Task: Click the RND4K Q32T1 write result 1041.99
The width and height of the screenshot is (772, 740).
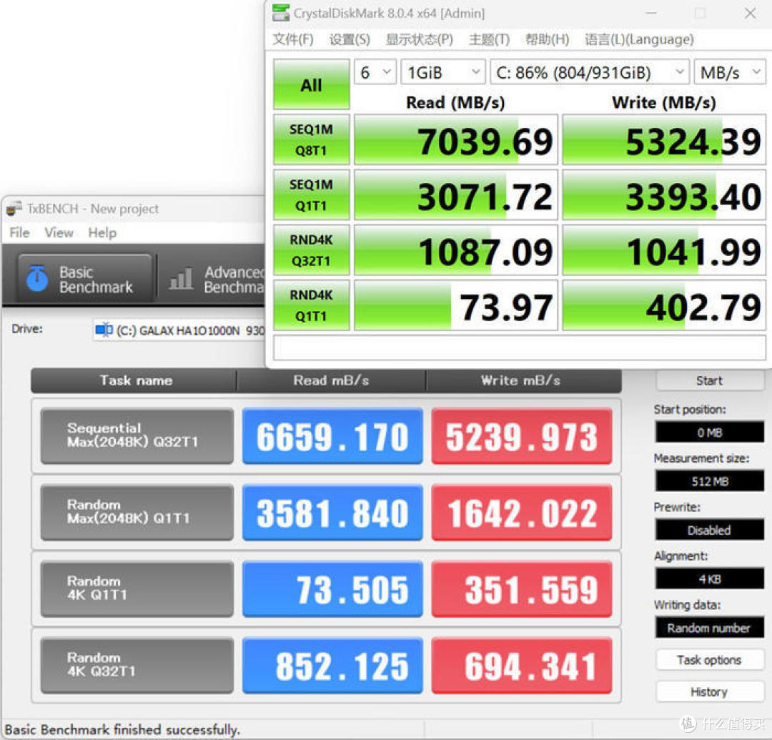Action: 664,250
